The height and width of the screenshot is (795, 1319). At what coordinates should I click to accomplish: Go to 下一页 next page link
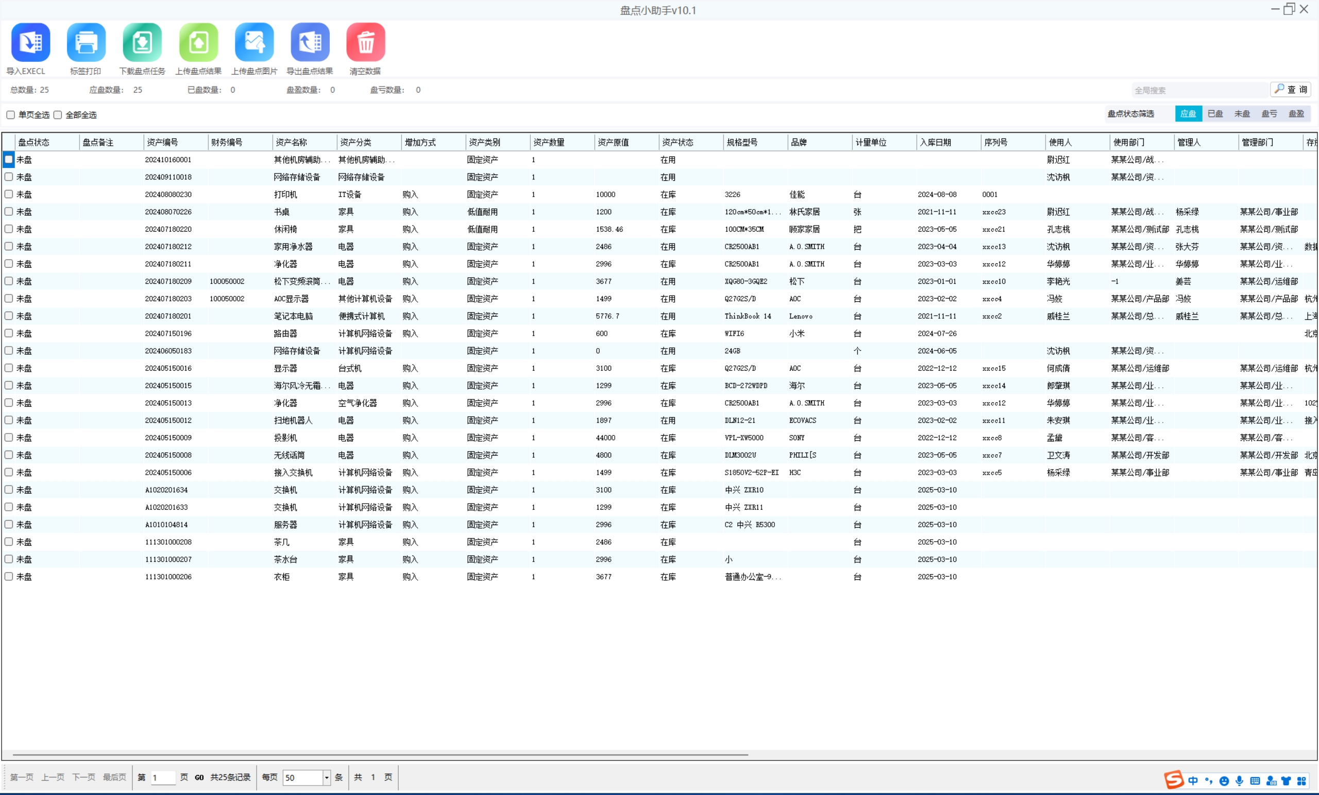pos(83,777)
